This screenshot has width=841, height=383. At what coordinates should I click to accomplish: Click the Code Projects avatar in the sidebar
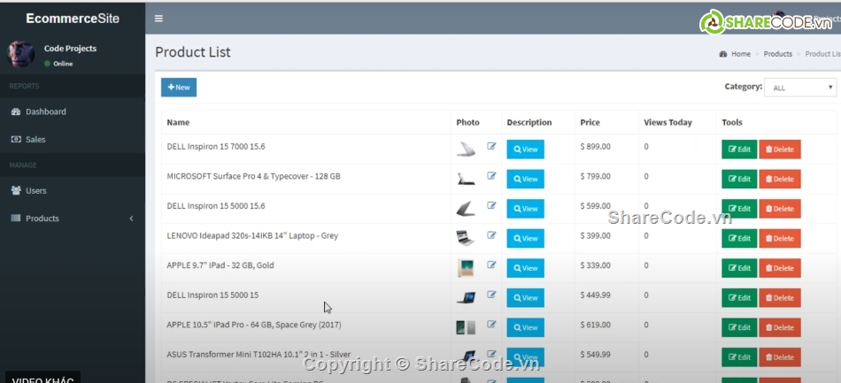[20, 54]
